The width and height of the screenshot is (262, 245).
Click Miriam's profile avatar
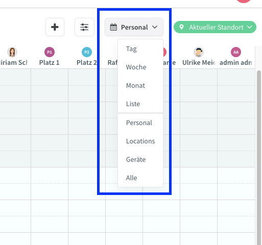(12, 52)
